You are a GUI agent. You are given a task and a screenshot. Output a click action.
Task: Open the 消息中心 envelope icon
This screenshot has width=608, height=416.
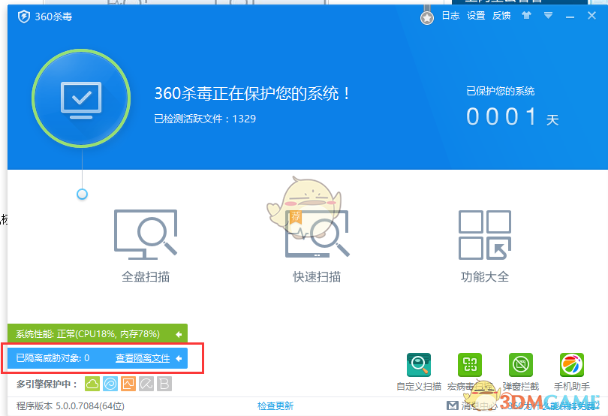click(452, 405)
